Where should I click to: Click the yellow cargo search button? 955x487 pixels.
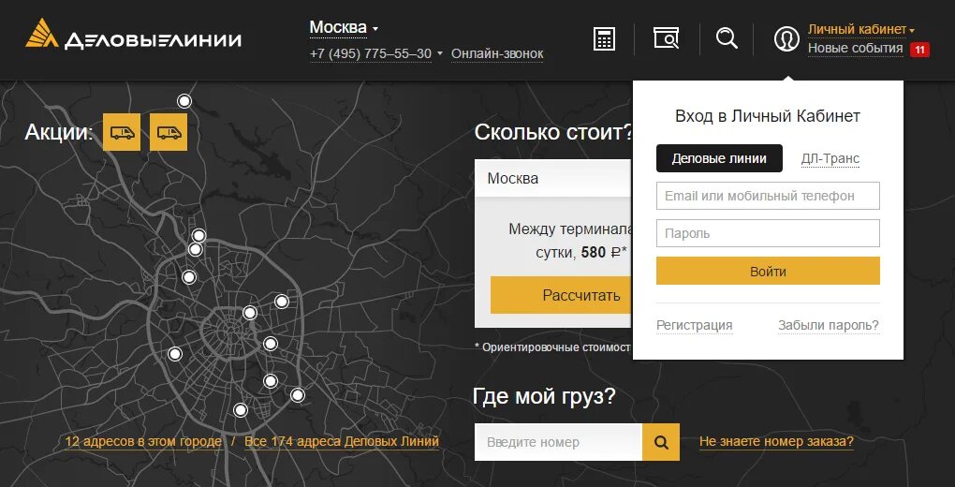click(x=661, y=442)
